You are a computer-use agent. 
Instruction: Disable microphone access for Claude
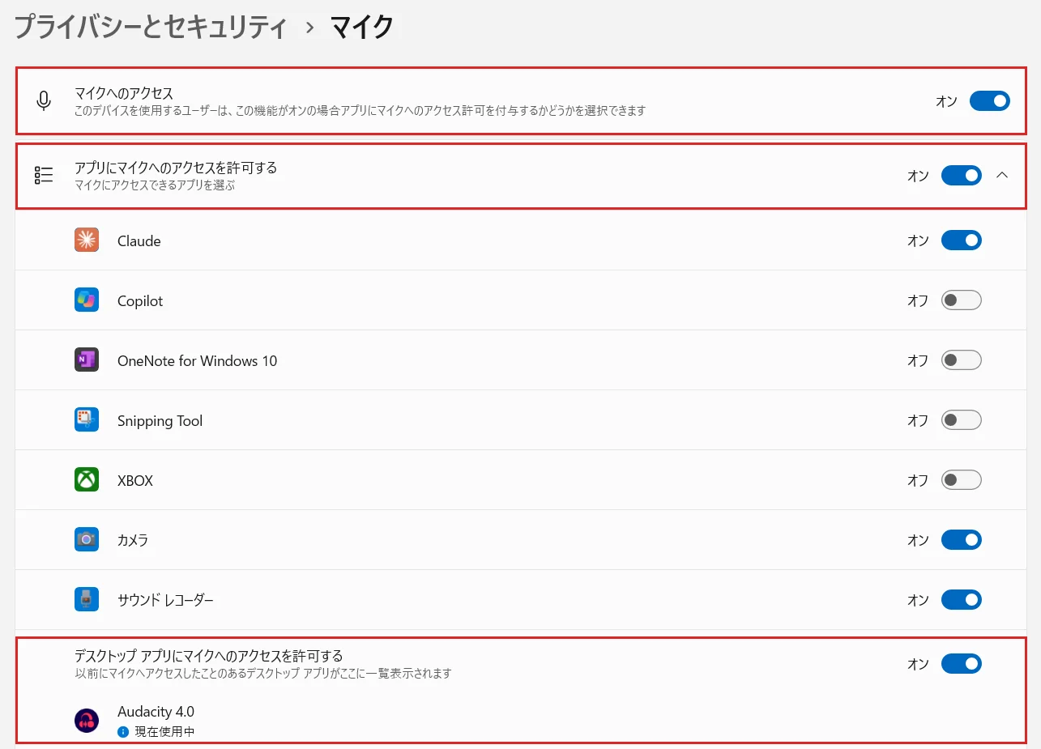click(x=962, y=240)
